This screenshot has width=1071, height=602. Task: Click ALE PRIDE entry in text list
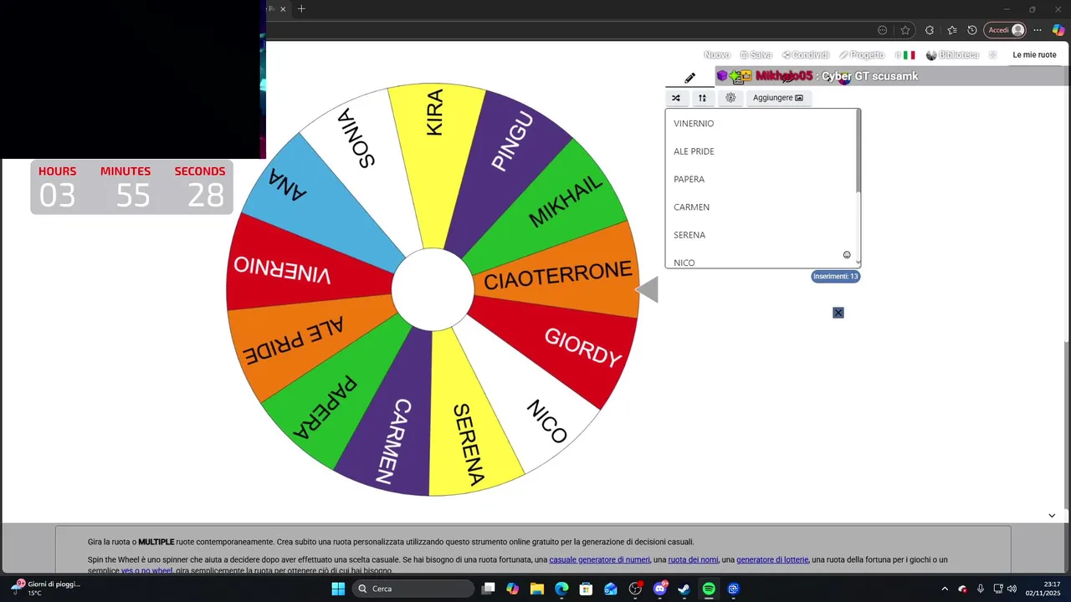(694, 151)
